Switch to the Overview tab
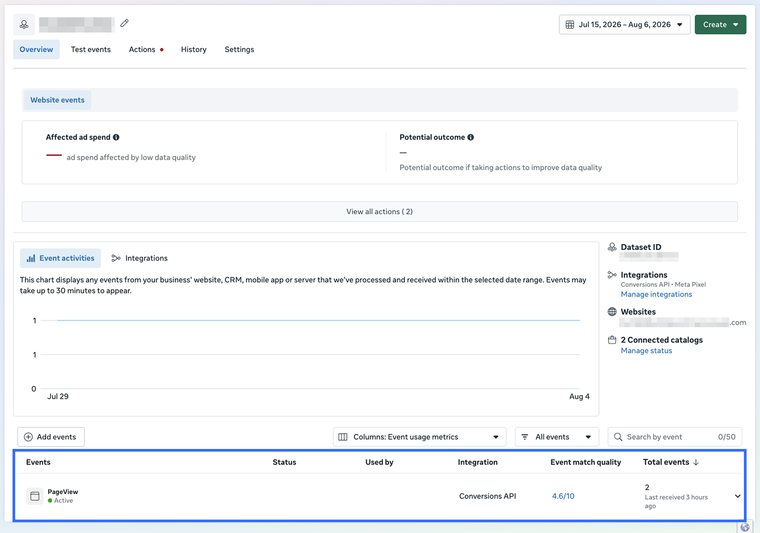 pyautogui.click(x=36, y=49)
